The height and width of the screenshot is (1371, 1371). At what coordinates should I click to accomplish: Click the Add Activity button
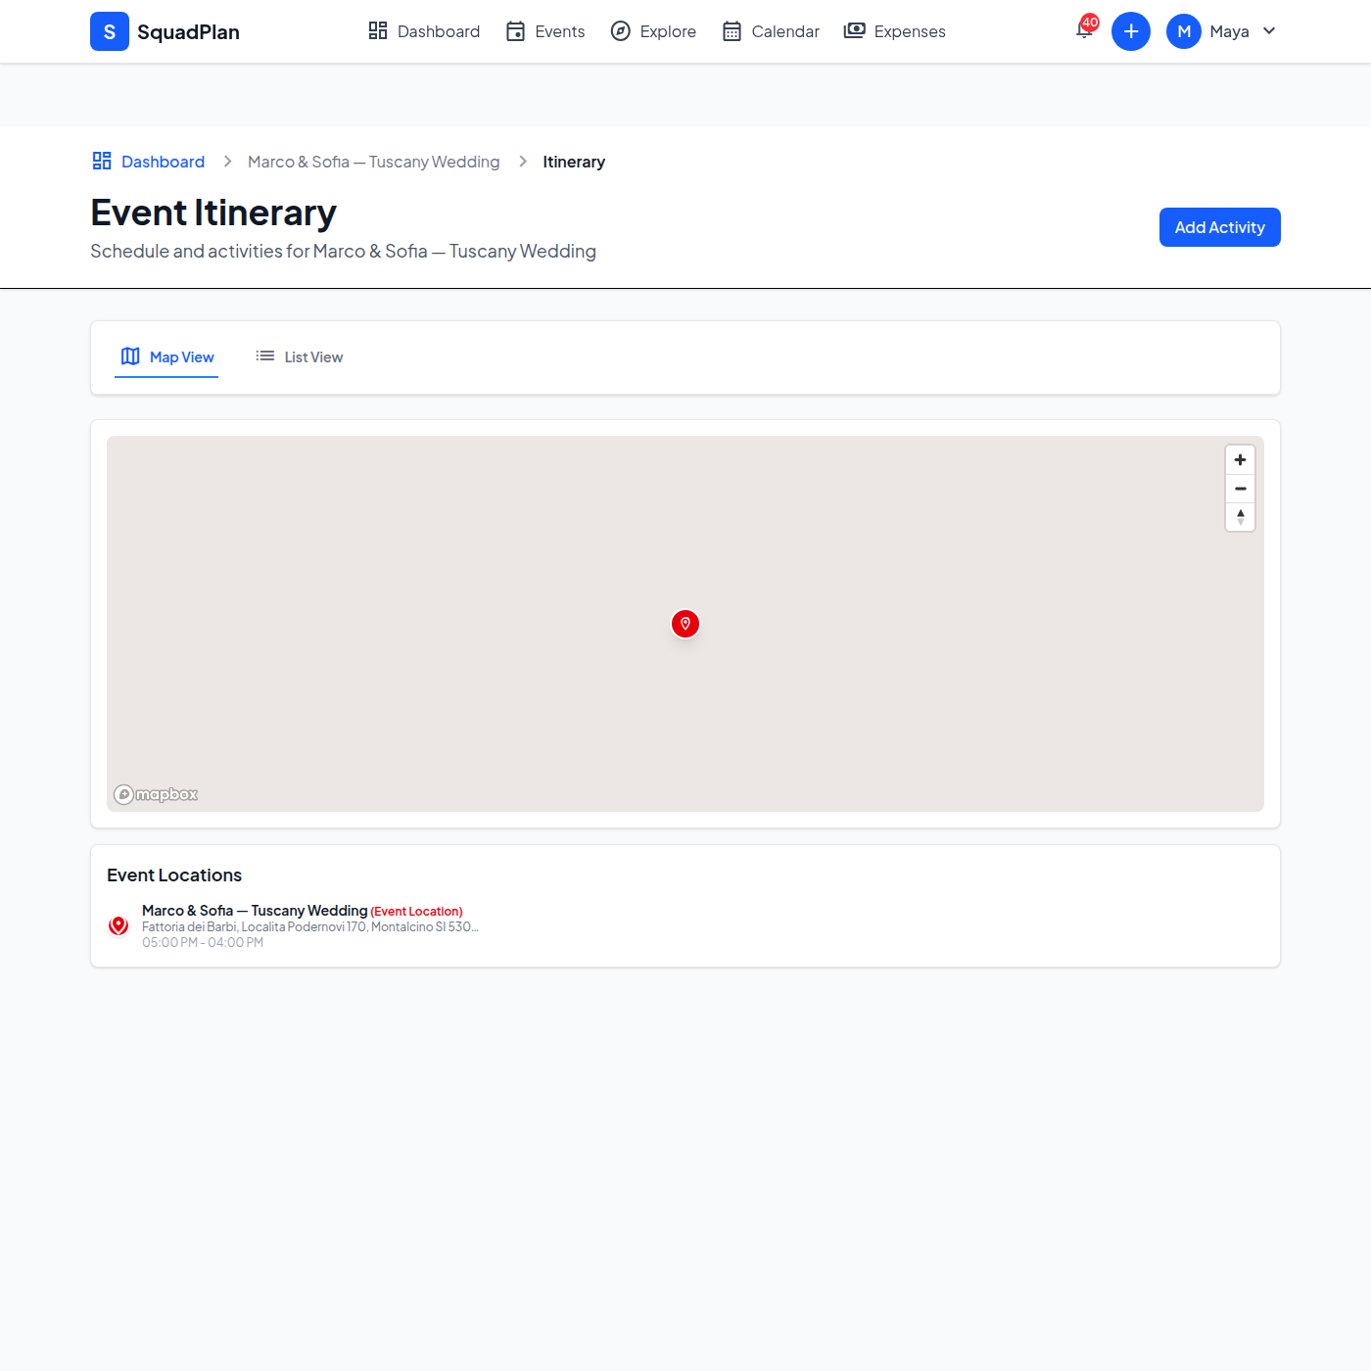pos(1219,227)
